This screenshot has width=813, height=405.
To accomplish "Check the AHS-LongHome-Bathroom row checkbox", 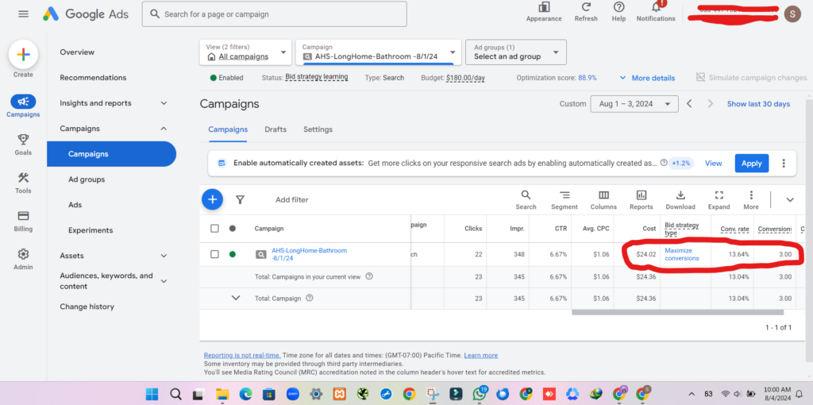I will pos(214,254).
